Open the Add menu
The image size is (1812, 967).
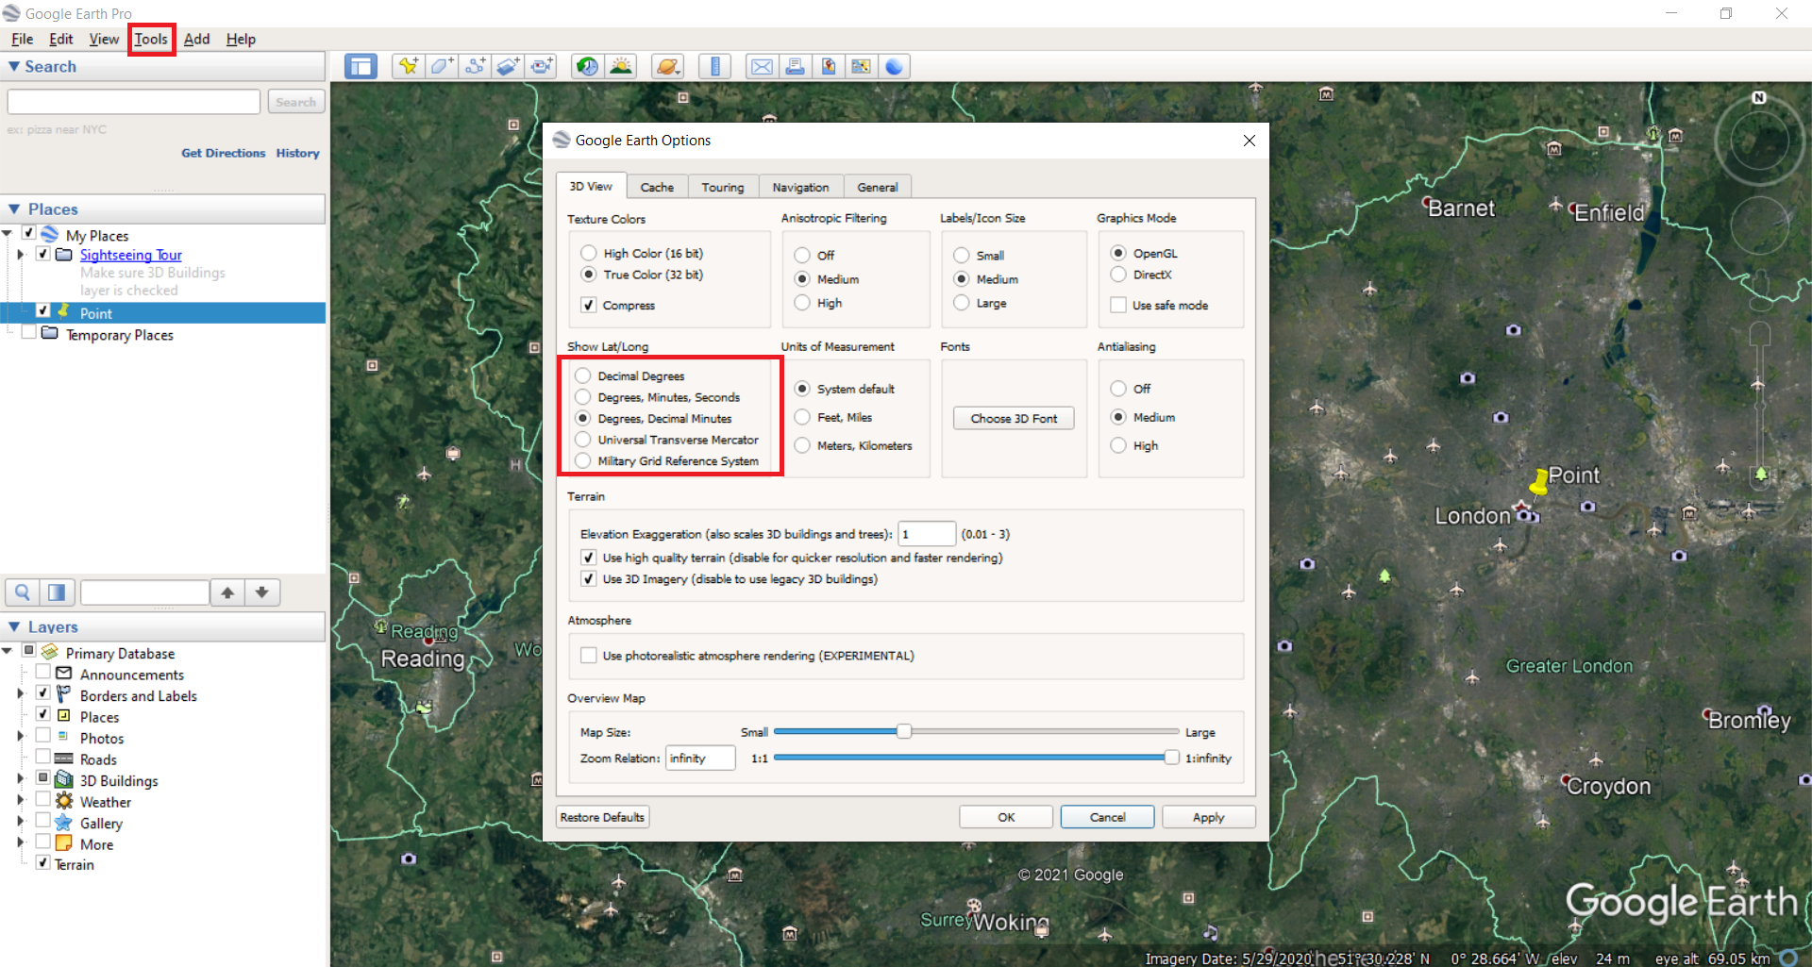pos(196,39)
